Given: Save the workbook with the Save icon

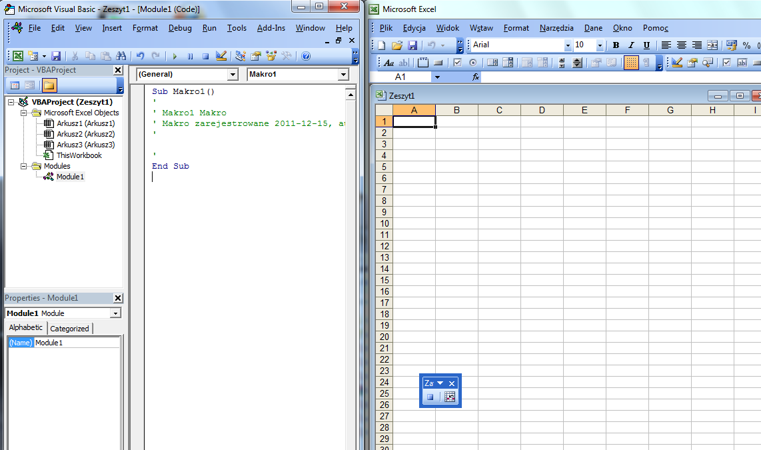Looking at the screenshot, I should point(412,45).
